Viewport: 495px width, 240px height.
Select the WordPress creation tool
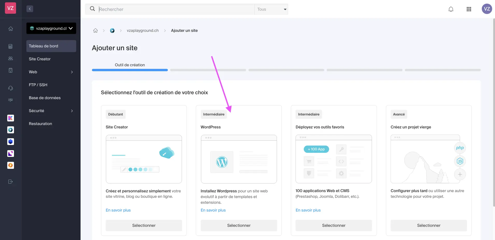[x=239, y=225]
